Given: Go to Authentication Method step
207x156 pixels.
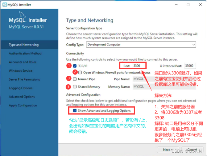Looking at the screenshot, I should point(25,53).
